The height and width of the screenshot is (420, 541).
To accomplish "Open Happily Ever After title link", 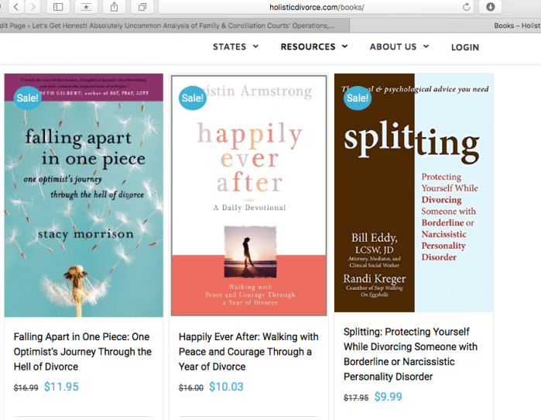I will (x=248, y=352).
